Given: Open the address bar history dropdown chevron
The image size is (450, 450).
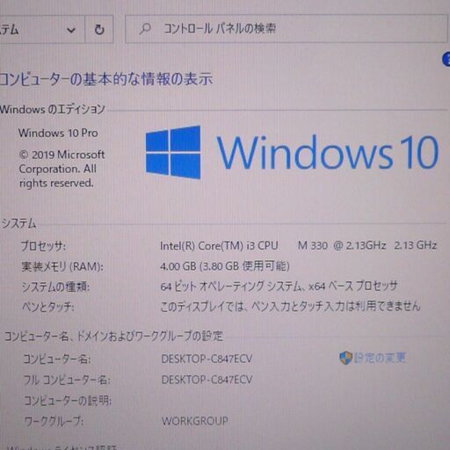Looking at the screenshot, I should [71, 30].
